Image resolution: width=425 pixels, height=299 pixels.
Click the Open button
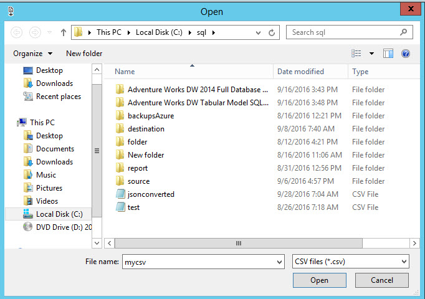(320, 280)
